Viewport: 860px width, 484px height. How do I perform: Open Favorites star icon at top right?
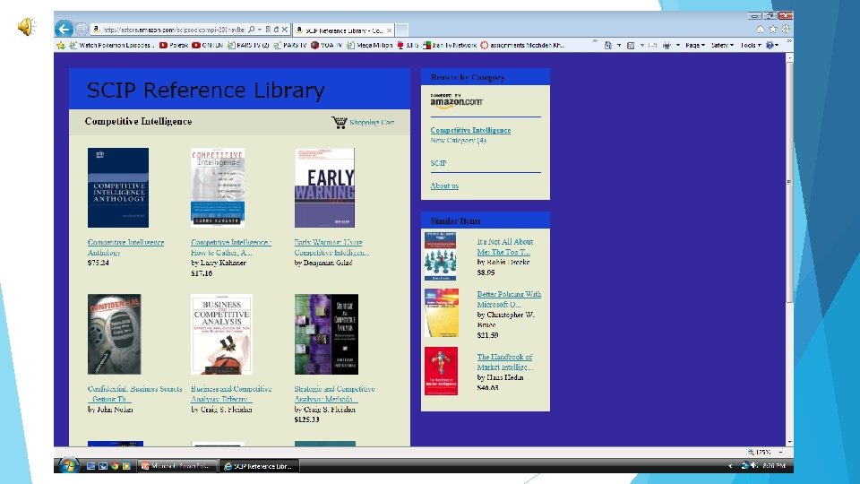pyautogui.click(x=773, y=29)
